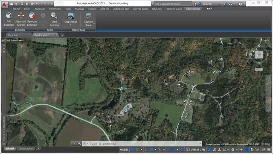This screenshot has height=154, width=273.
Task: Click the Plot printer icon
Action: (32, 4)
